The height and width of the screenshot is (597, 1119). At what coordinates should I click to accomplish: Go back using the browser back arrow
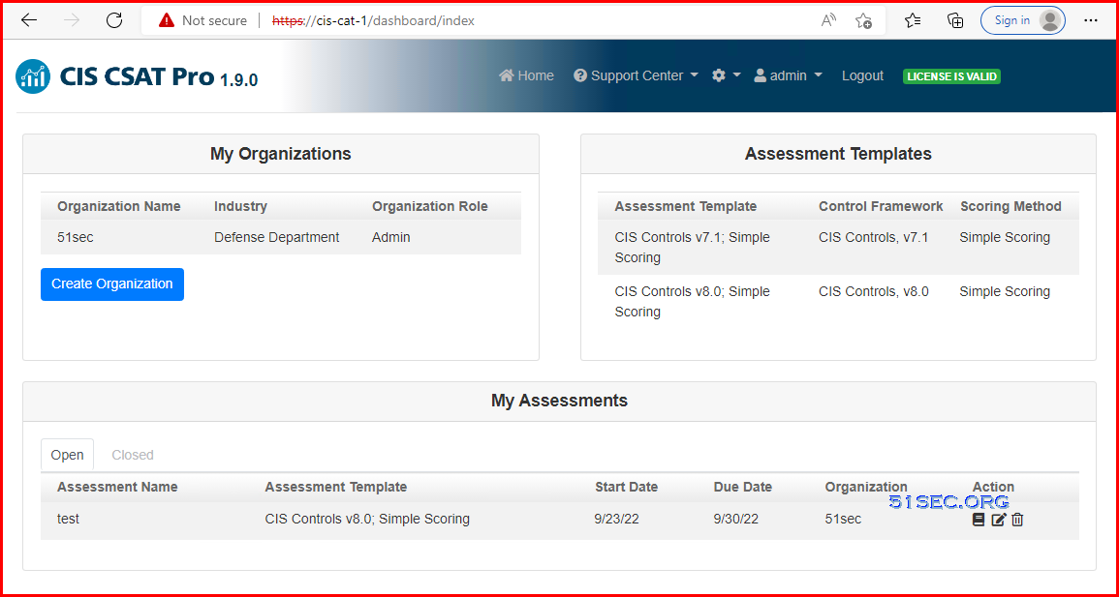pyautogui.click(x=29, y=20)
